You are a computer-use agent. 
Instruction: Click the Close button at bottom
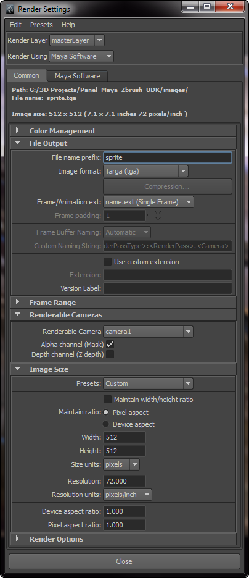tap(124, 561)
